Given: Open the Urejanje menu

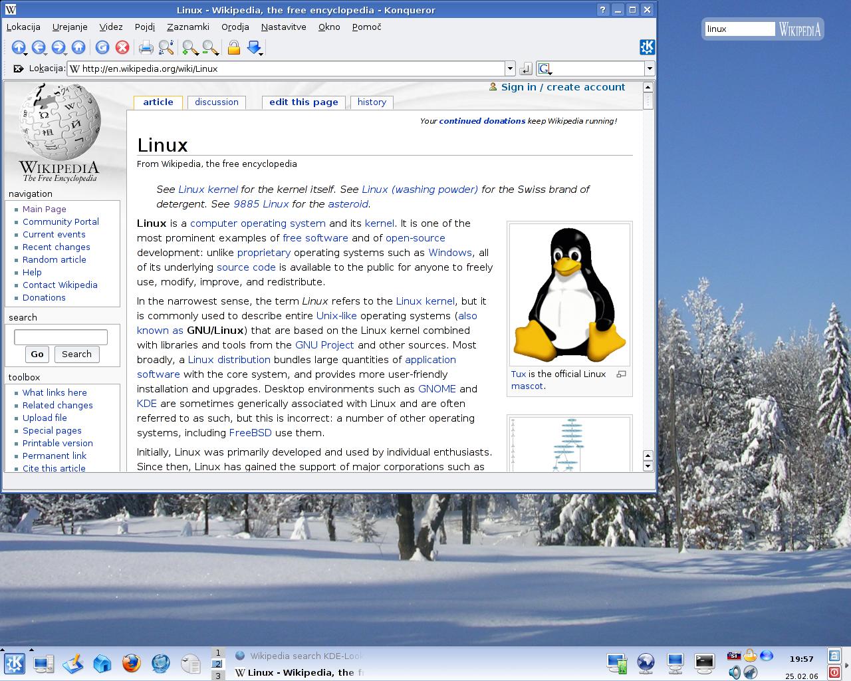Looking at the screenshot, I should click(70, 27).
